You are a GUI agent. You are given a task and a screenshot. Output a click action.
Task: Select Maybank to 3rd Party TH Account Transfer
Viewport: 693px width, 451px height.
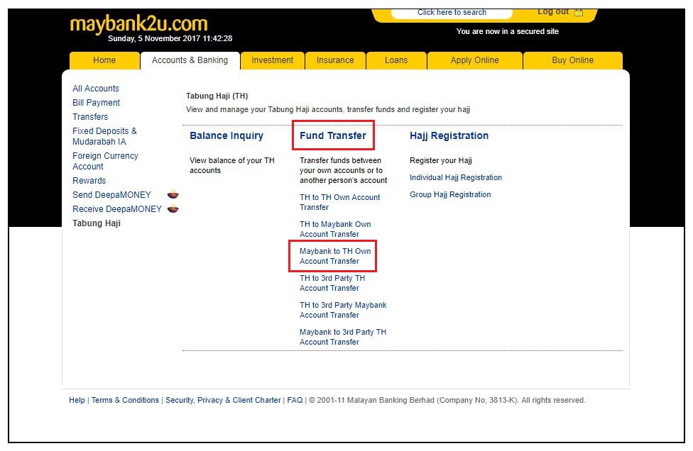tap(343, 337)
